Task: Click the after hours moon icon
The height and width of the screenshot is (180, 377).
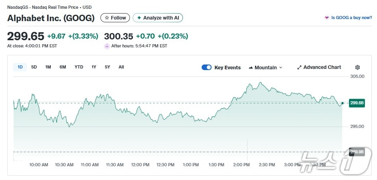Action: coord(107,46)
